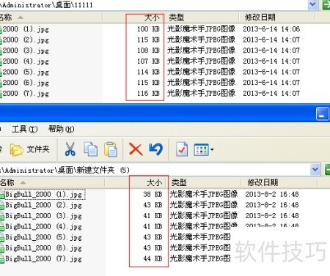The image size is (330, 276).
Task: Click the 114 KB size cell
Action: point(148,72)
